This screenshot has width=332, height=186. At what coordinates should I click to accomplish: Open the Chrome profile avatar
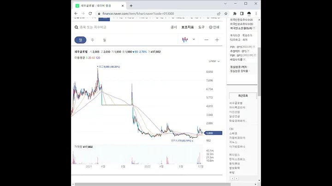(249, 13)
